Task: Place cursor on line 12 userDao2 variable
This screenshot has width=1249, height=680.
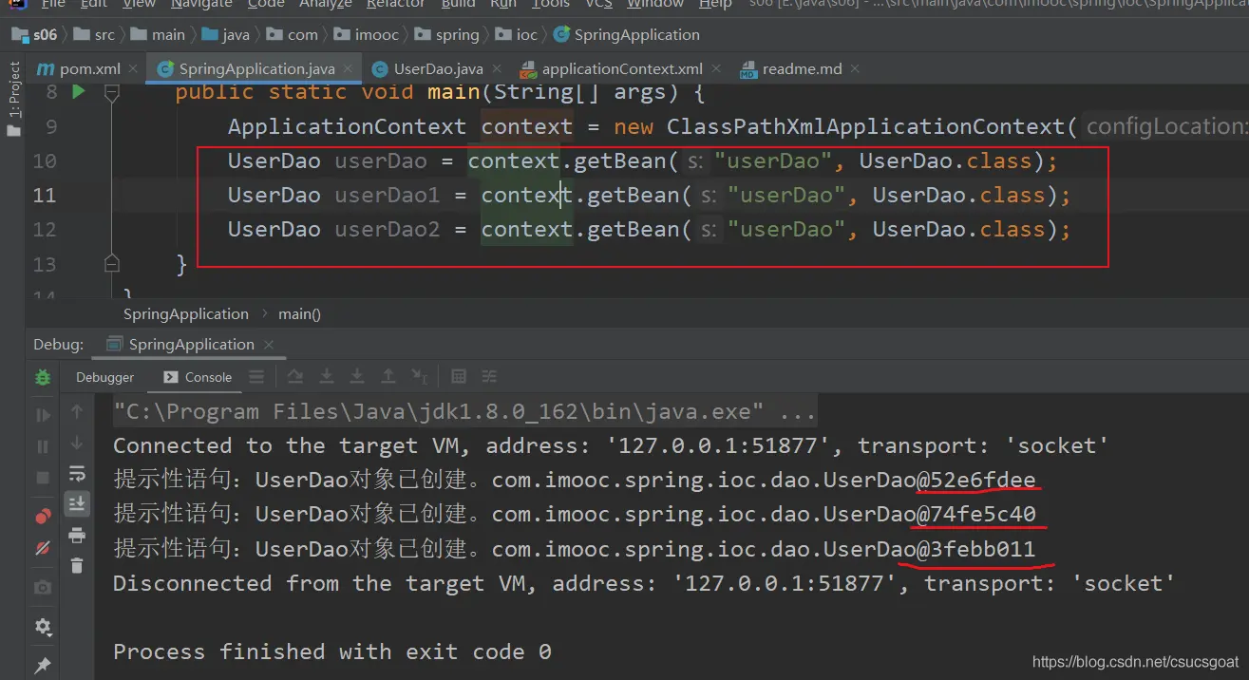Action: click(386, 230)
